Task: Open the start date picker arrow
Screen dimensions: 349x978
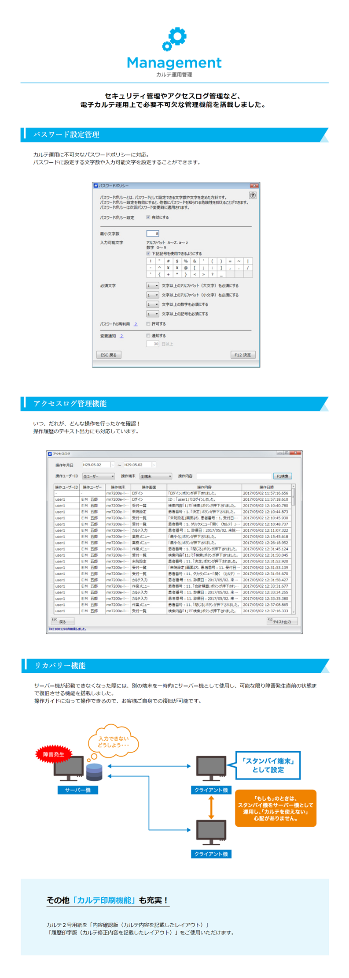Action: point(113,465)
